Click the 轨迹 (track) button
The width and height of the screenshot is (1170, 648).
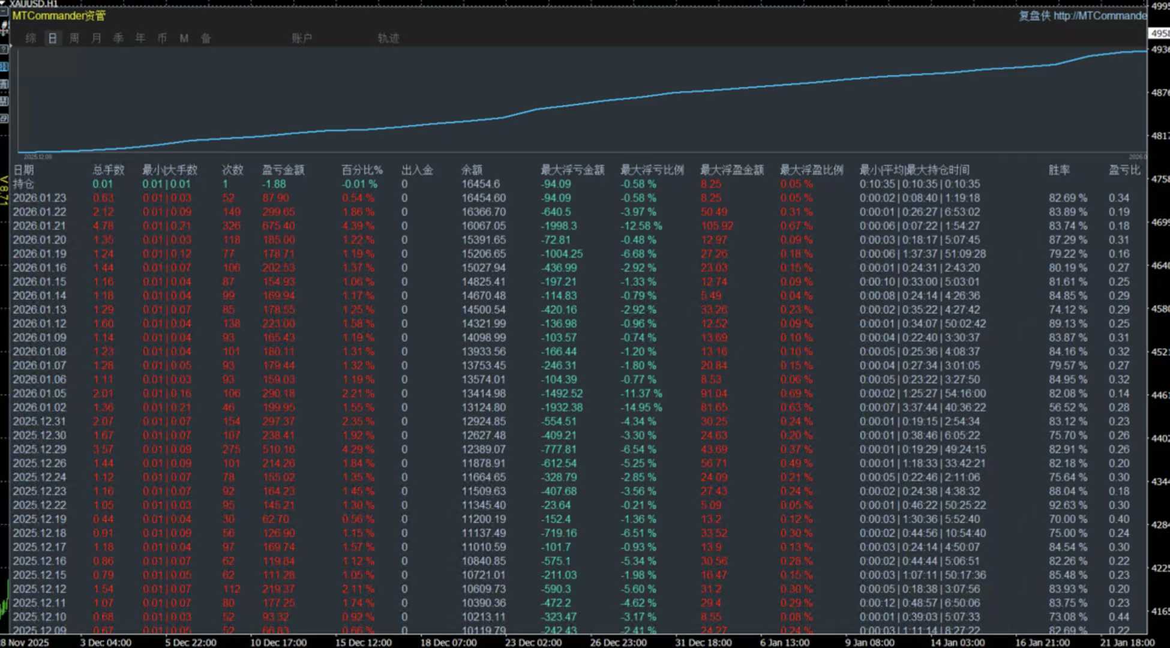coord(388,38)
